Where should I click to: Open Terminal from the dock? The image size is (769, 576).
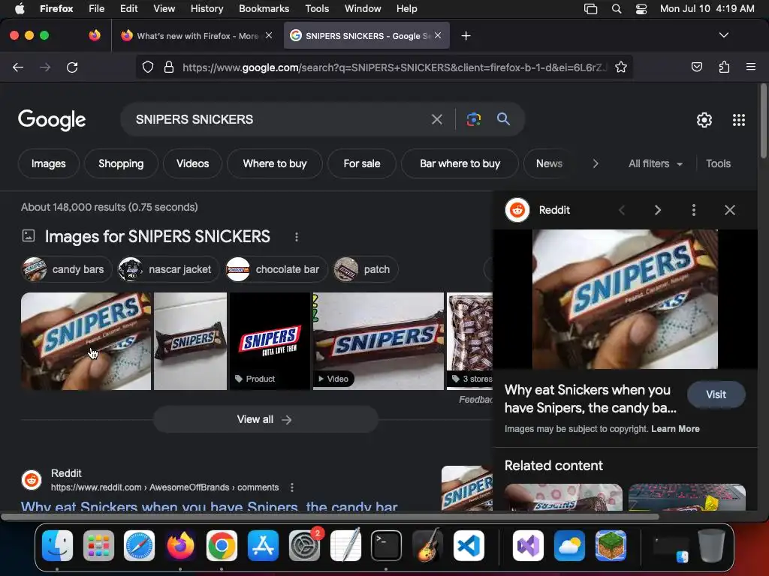point(386,545)
